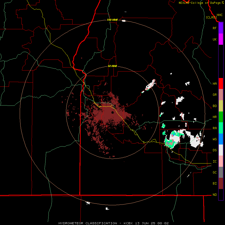Pick the HR dark green legend swatch
The width and height of the screenshot is (225, 225).
coord(221,117)
